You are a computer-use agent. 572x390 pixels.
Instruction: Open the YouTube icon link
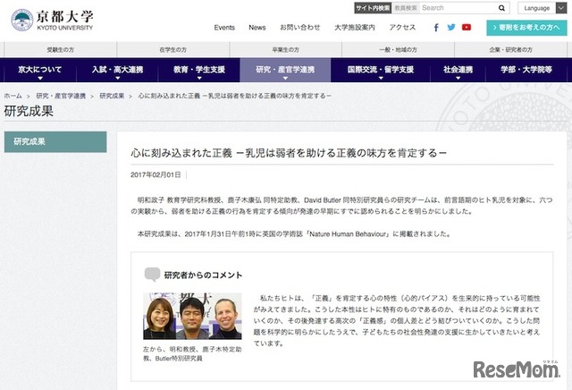467,28
